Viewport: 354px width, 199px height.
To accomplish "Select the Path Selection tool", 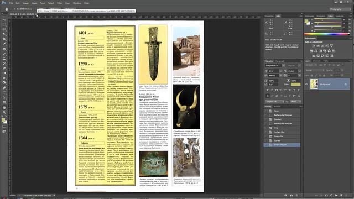I will pos(4,97).
